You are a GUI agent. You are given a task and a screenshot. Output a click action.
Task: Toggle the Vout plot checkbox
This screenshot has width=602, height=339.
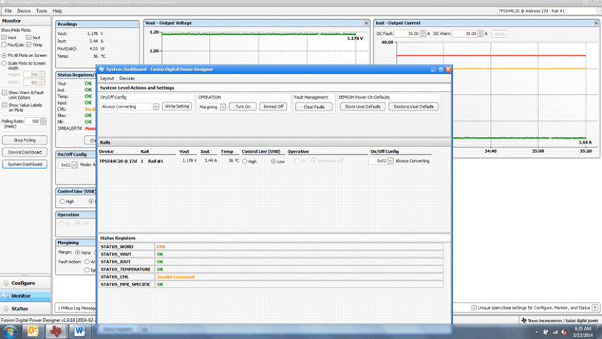[5, 37]
